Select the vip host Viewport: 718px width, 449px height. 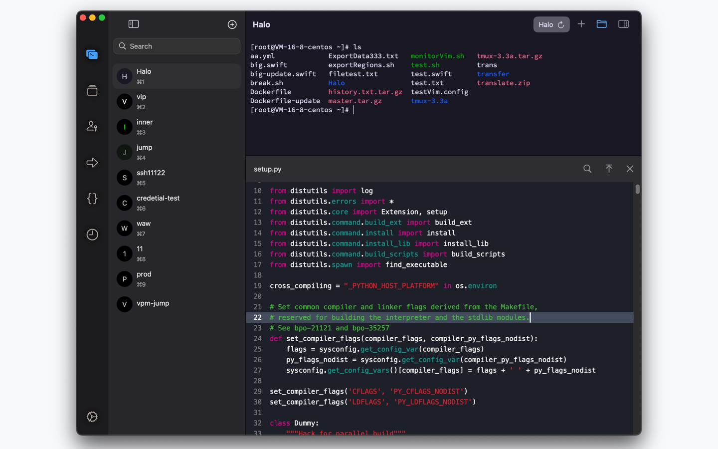click(x=177, y=101)
